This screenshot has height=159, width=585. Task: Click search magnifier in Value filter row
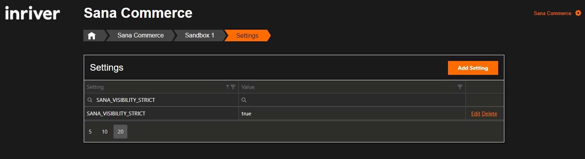coord(244,100)
